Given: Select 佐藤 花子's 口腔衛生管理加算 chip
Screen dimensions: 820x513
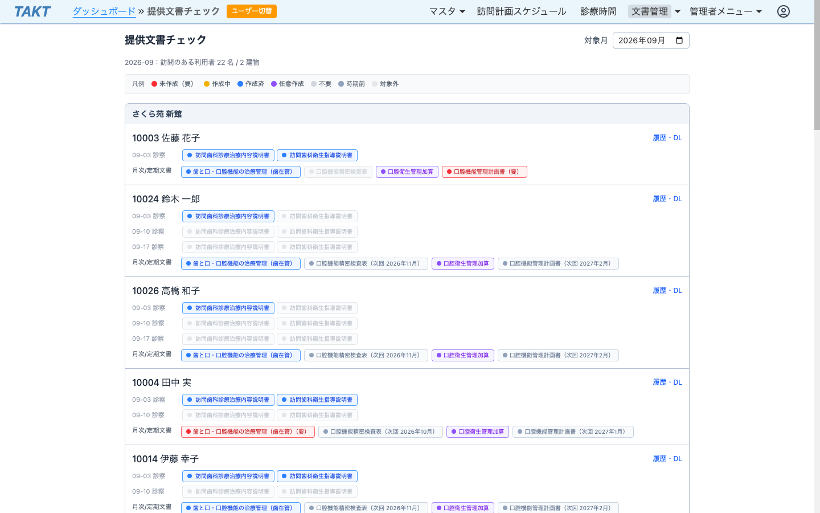Looking at the screenshot, I should coord(407,172).
